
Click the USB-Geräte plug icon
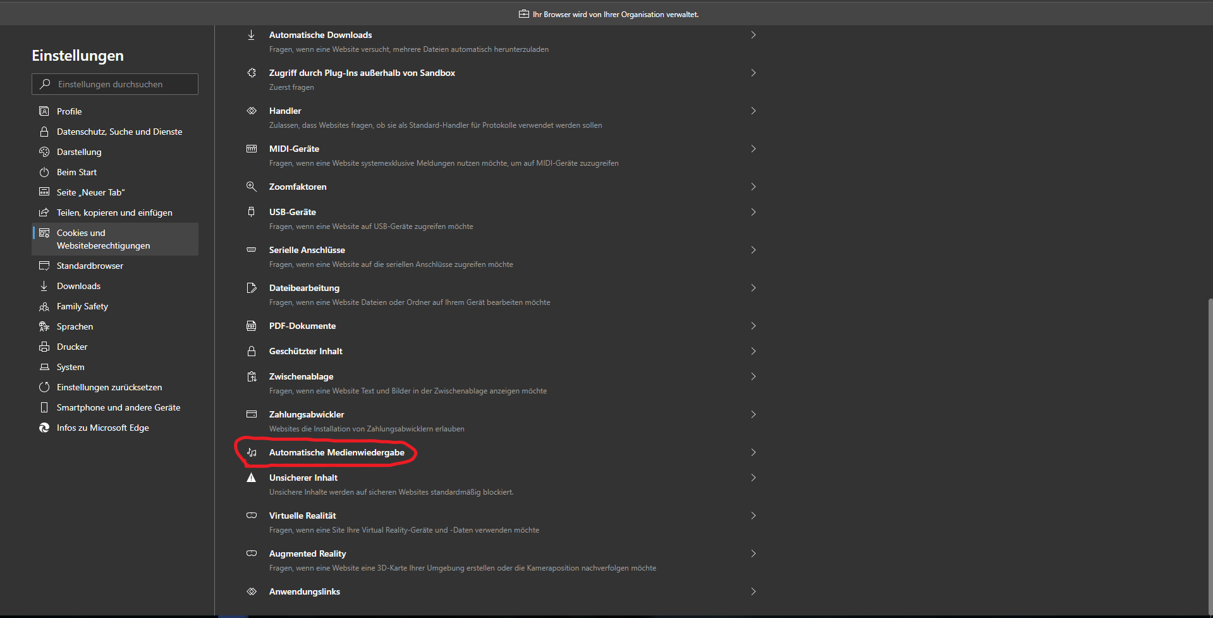click(x=252, y=212)
